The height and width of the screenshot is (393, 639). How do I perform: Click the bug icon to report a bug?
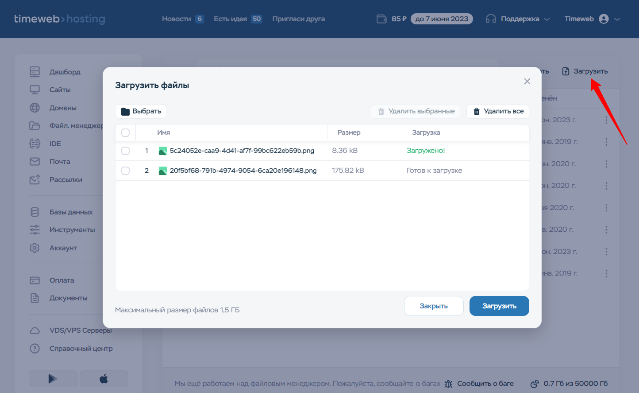click(448, 384)
